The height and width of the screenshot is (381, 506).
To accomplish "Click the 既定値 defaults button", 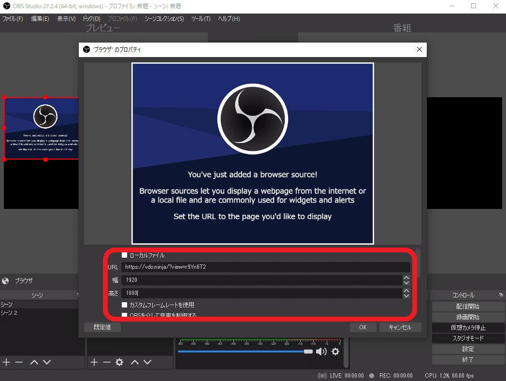I will coord(102,327).
